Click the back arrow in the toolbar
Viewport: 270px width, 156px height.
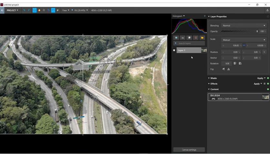click(2, 10)
